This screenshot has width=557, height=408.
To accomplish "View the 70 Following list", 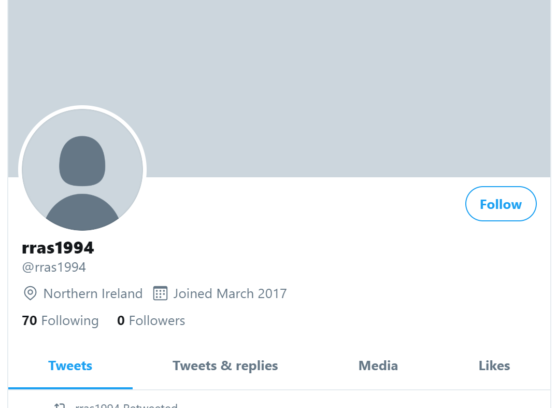I will [60, 320].
